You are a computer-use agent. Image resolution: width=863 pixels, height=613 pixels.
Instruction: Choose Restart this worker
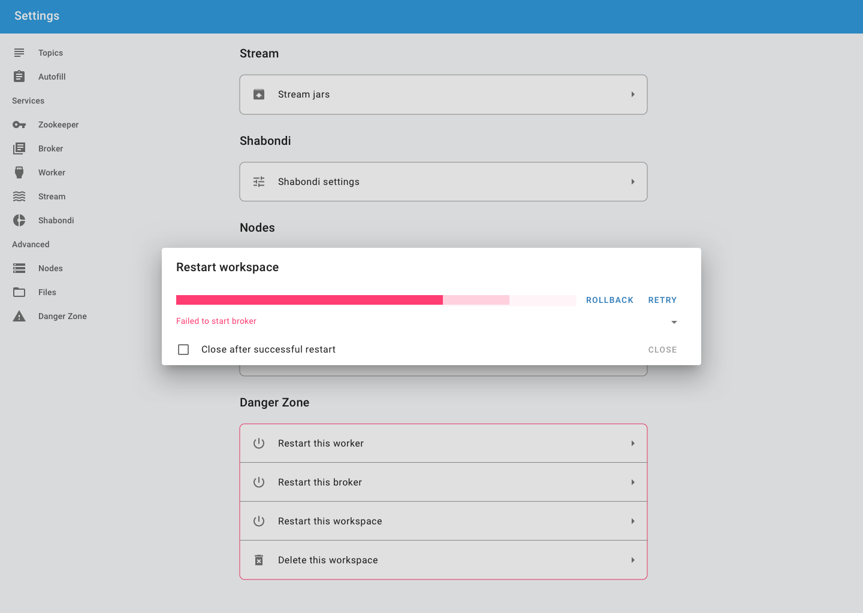coord(443,444)
